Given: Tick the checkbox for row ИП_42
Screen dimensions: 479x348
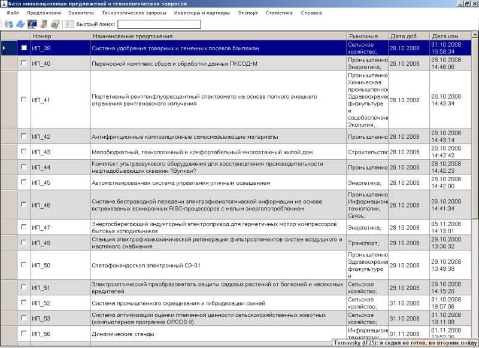Looking at the screenshot, I should point(24,136).
